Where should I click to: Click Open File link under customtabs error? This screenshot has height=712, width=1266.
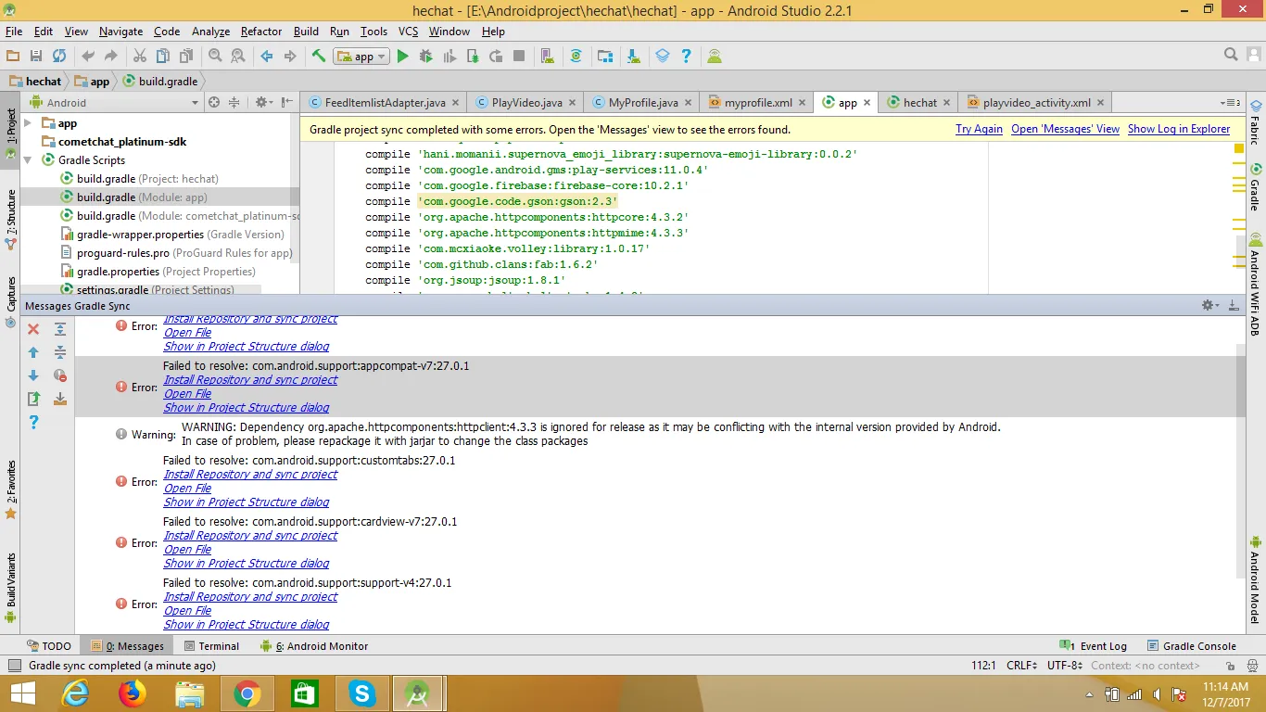pyautogui.click(x=187, y=489)
